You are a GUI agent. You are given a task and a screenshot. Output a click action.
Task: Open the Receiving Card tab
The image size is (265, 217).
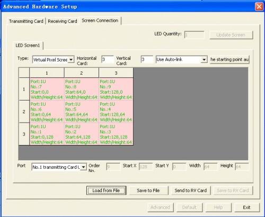63,21
